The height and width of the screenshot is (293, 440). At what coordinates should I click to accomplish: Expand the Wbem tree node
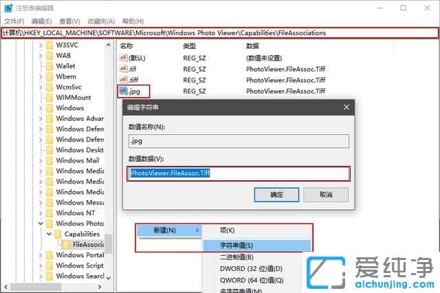coord(41,76)
